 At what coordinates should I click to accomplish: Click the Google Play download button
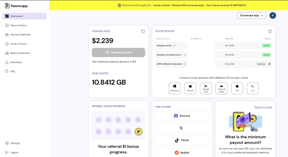pyautogui.click(x=206, y=88)
